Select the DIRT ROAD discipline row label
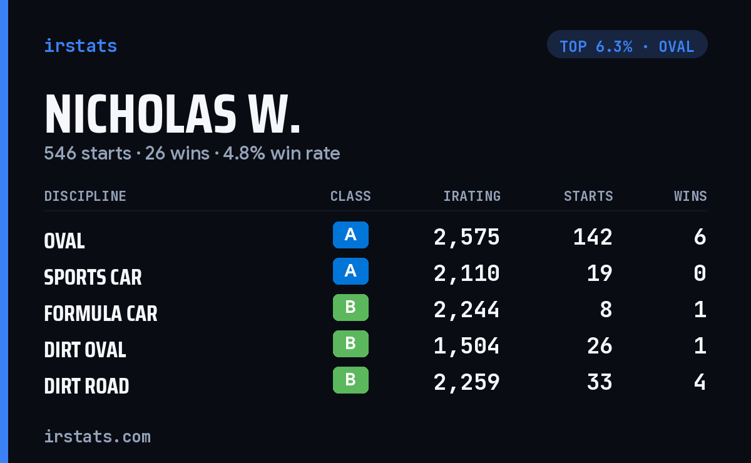This screenshot has height=463, width=751. tap(86, 386)
